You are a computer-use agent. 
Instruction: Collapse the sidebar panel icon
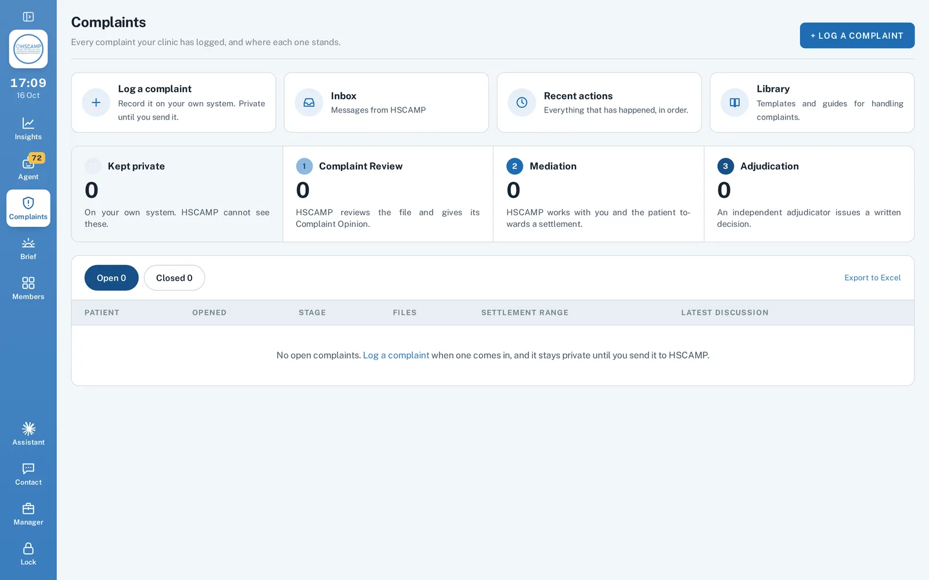28,17
